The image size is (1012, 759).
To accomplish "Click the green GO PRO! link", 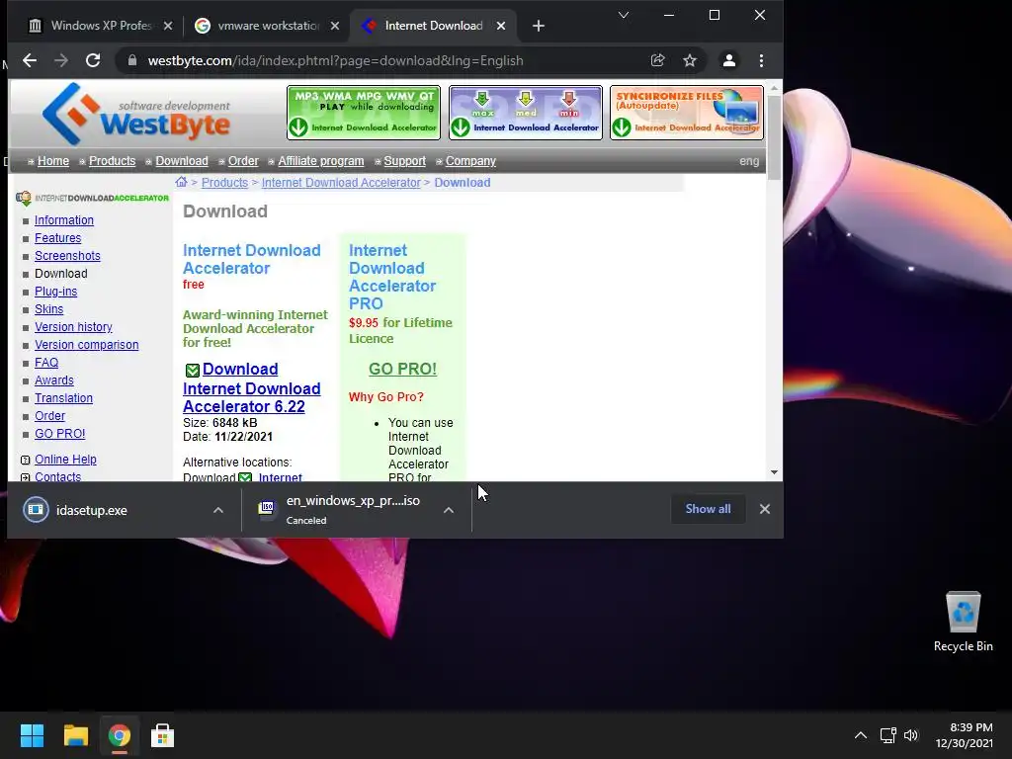I will click(x=402, y=370).
